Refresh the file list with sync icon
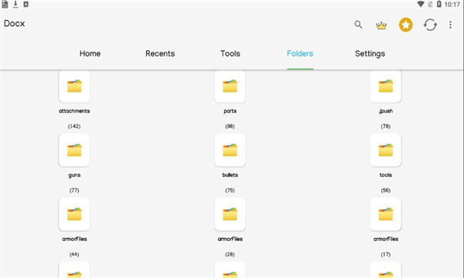Image resolution: width=464 pixels, height=278 pixels. 430,25
